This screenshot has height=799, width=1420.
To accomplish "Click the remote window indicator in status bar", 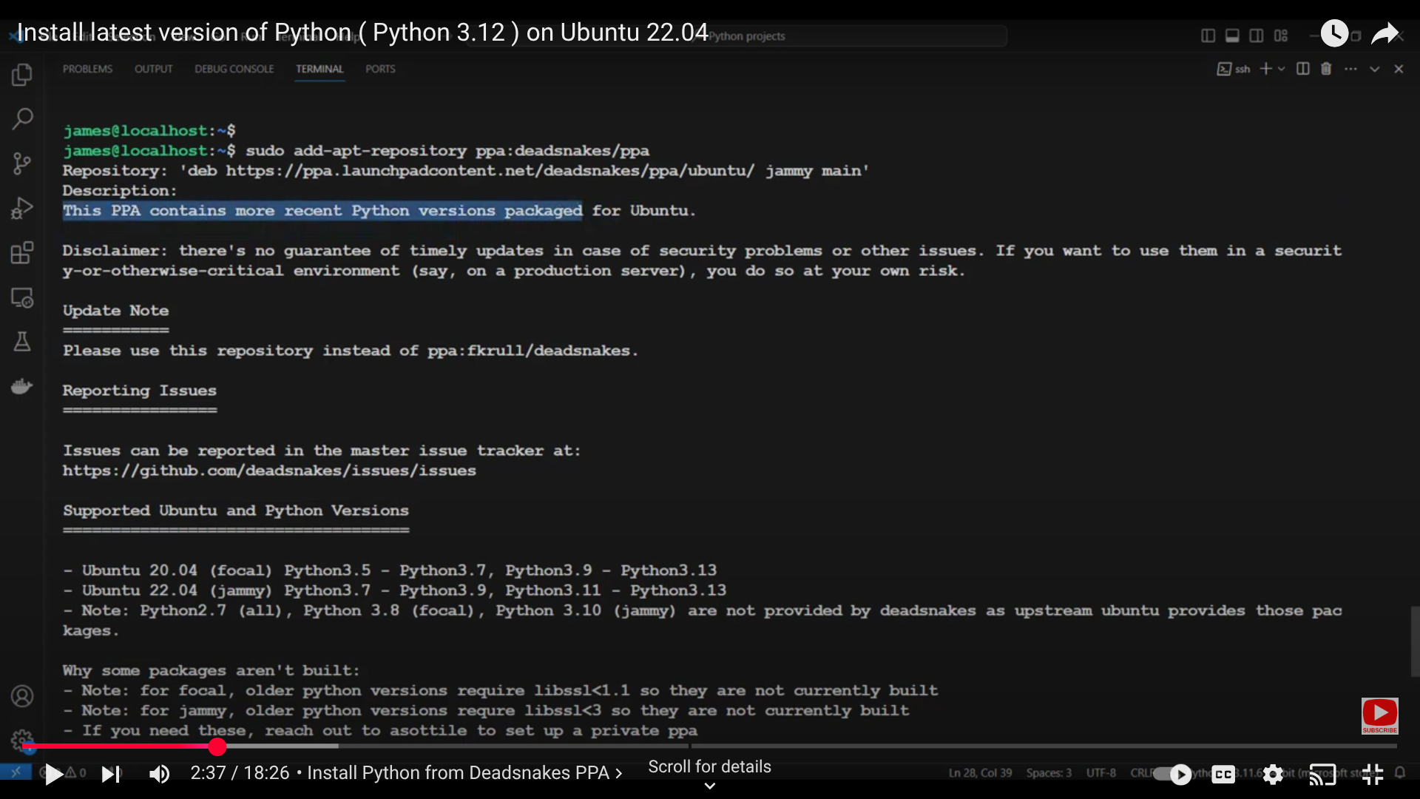I will [x=16, y=772].
